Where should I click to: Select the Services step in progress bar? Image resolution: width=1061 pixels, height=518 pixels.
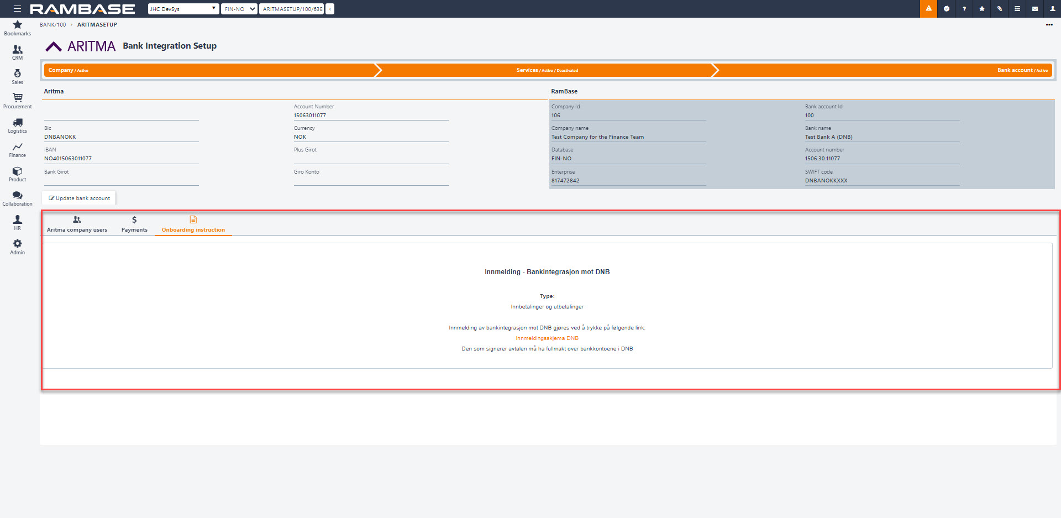[x=547, y=70]
